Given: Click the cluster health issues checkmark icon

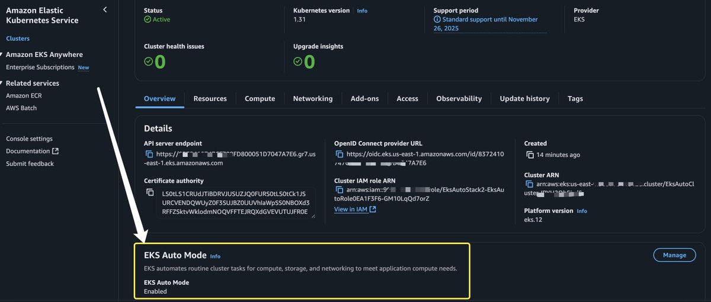Looking at the screenshot, I should pos(149,62).
